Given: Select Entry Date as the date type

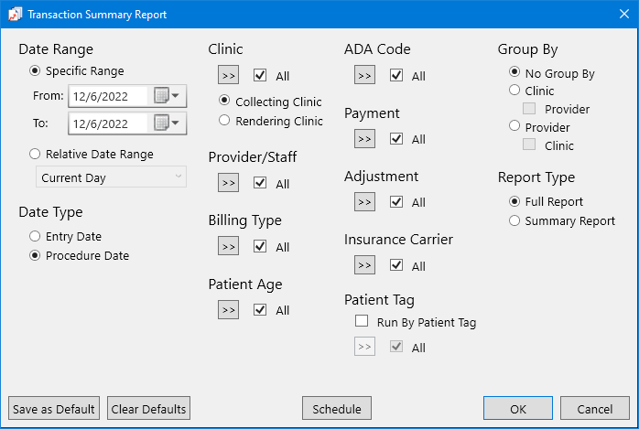Looking at the screenshot, I should (x=36, y=237).
